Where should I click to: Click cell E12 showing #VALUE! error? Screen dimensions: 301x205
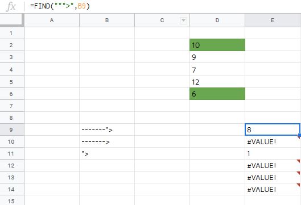point(273,165)
